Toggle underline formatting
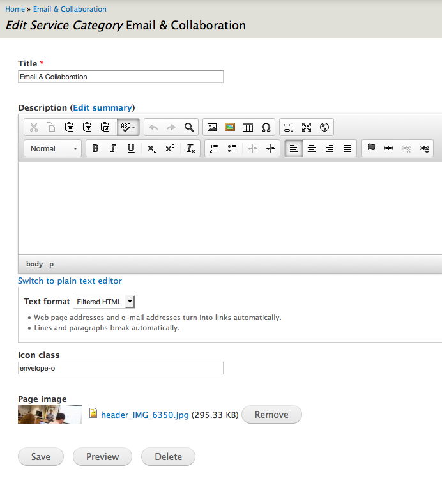Screen dimensions: 442x485 [x=131, y=148]
